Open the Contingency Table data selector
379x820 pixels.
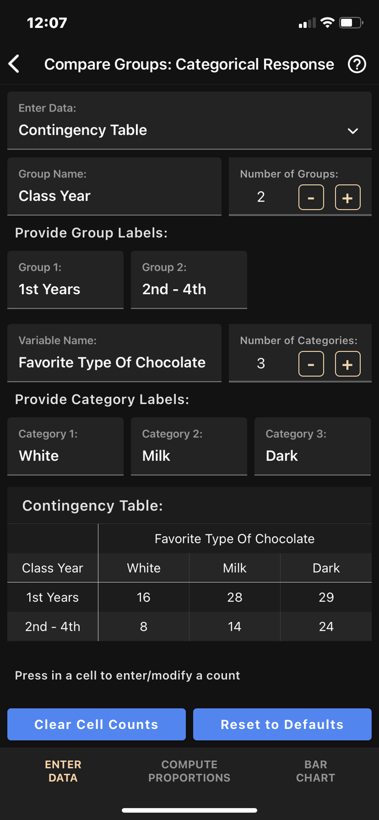click(x=178, y=130)
